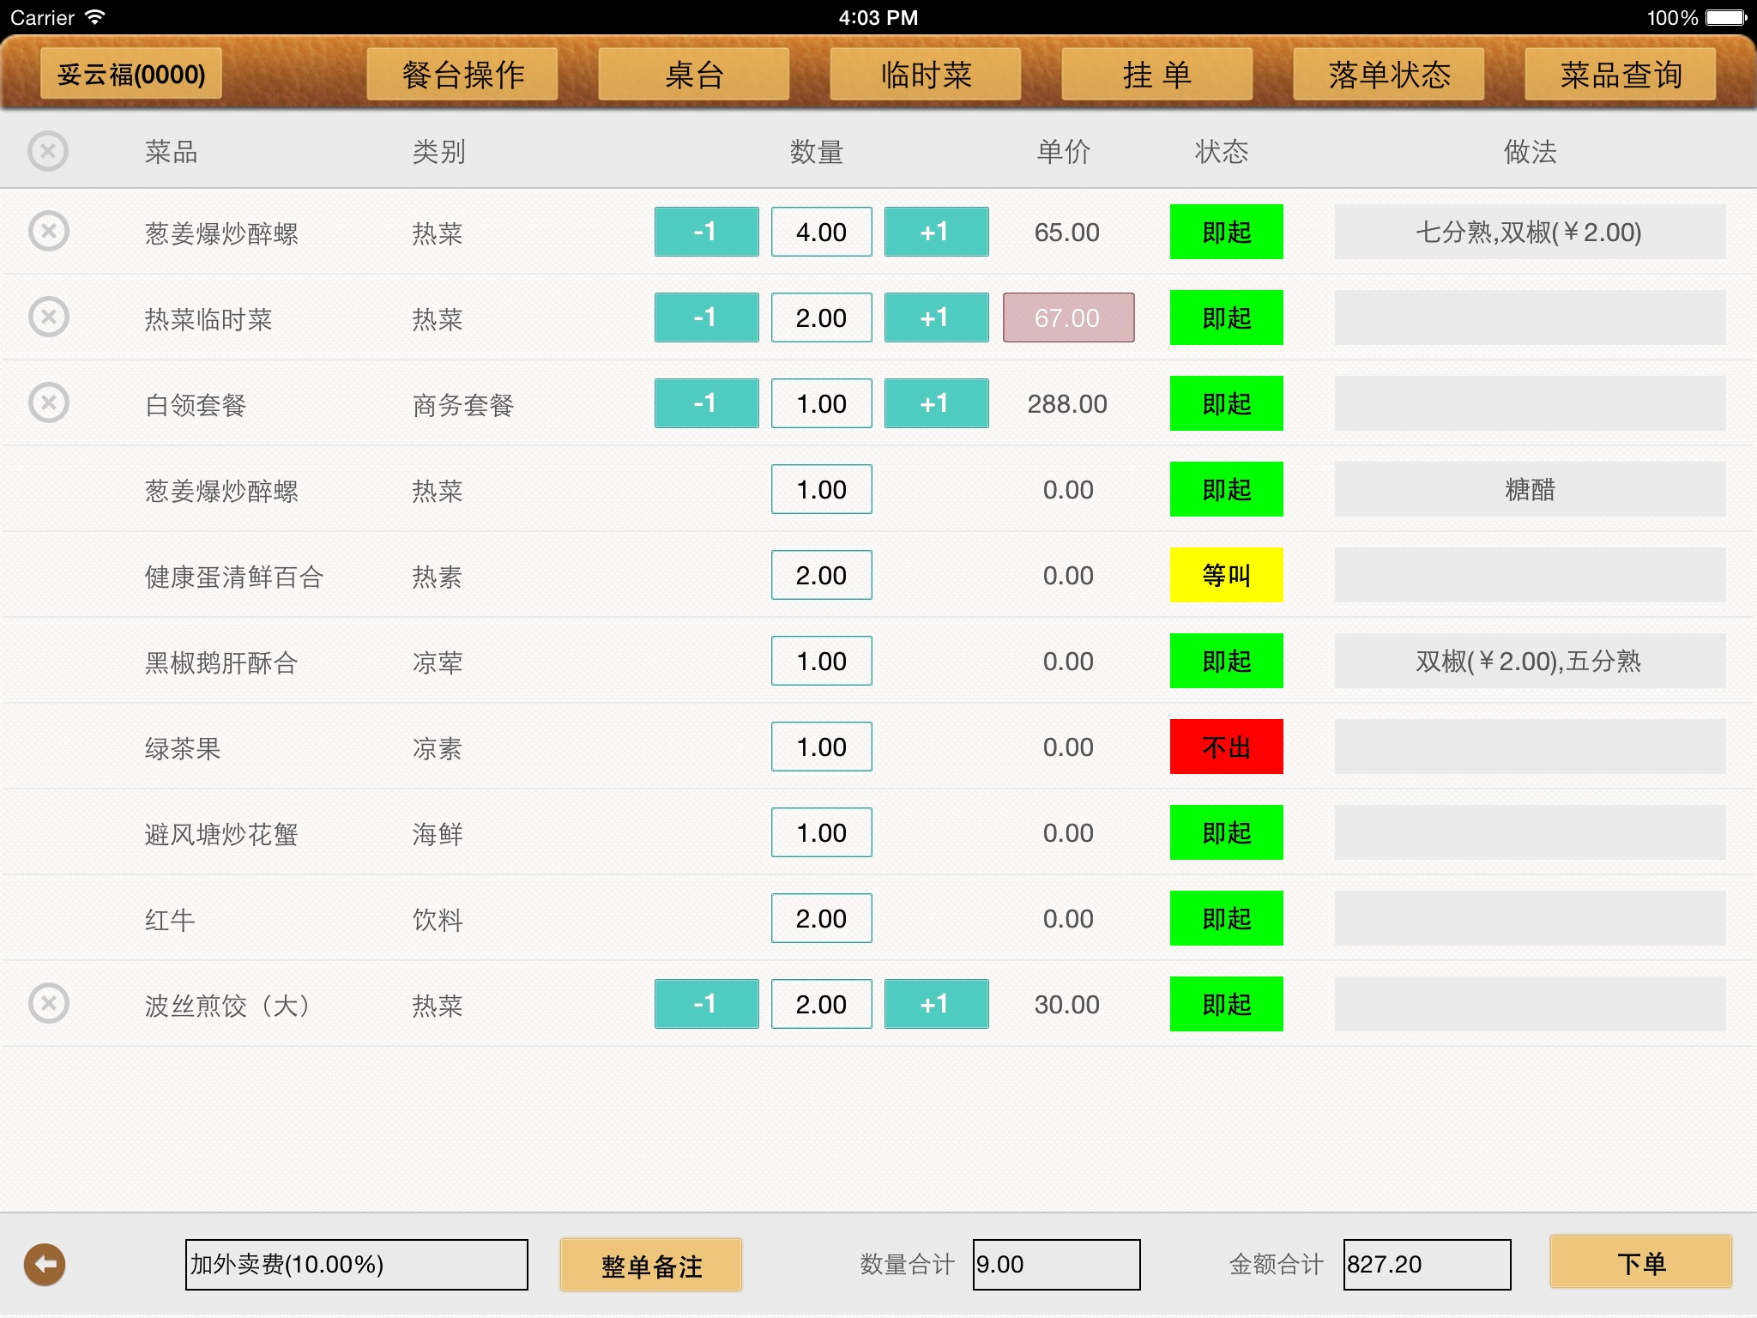
Task: Decrease quantity of 波丝煎饺（大）
Action: click(706, 1004)
